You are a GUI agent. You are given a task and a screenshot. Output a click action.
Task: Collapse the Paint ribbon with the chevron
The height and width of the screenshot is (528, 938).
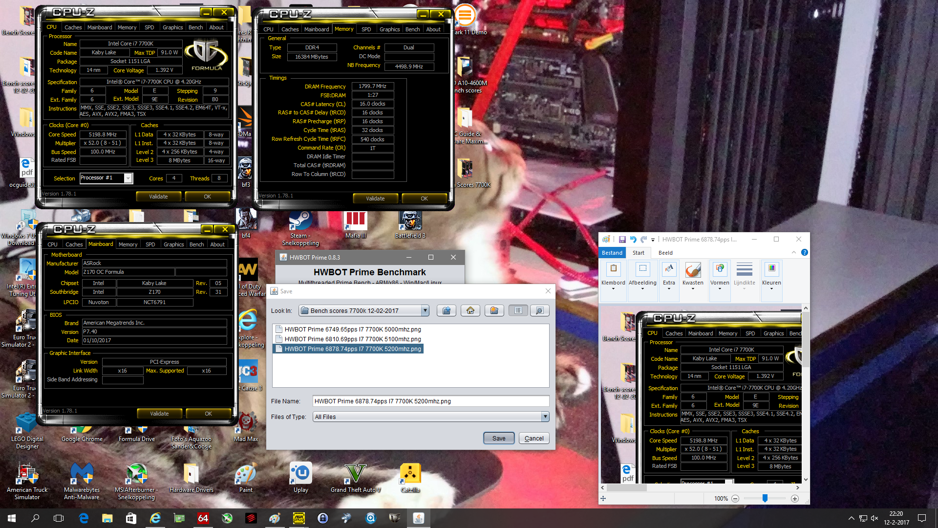point(793,252)
